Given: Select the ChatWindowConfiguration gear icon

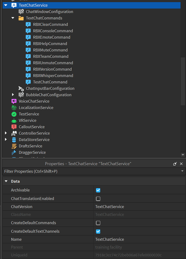Looking at the screenshot, I should pos(21,11).
